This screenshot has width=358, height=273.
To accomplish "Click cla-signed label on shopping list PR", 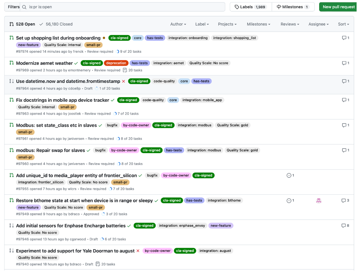I will [x=120, y=38].
